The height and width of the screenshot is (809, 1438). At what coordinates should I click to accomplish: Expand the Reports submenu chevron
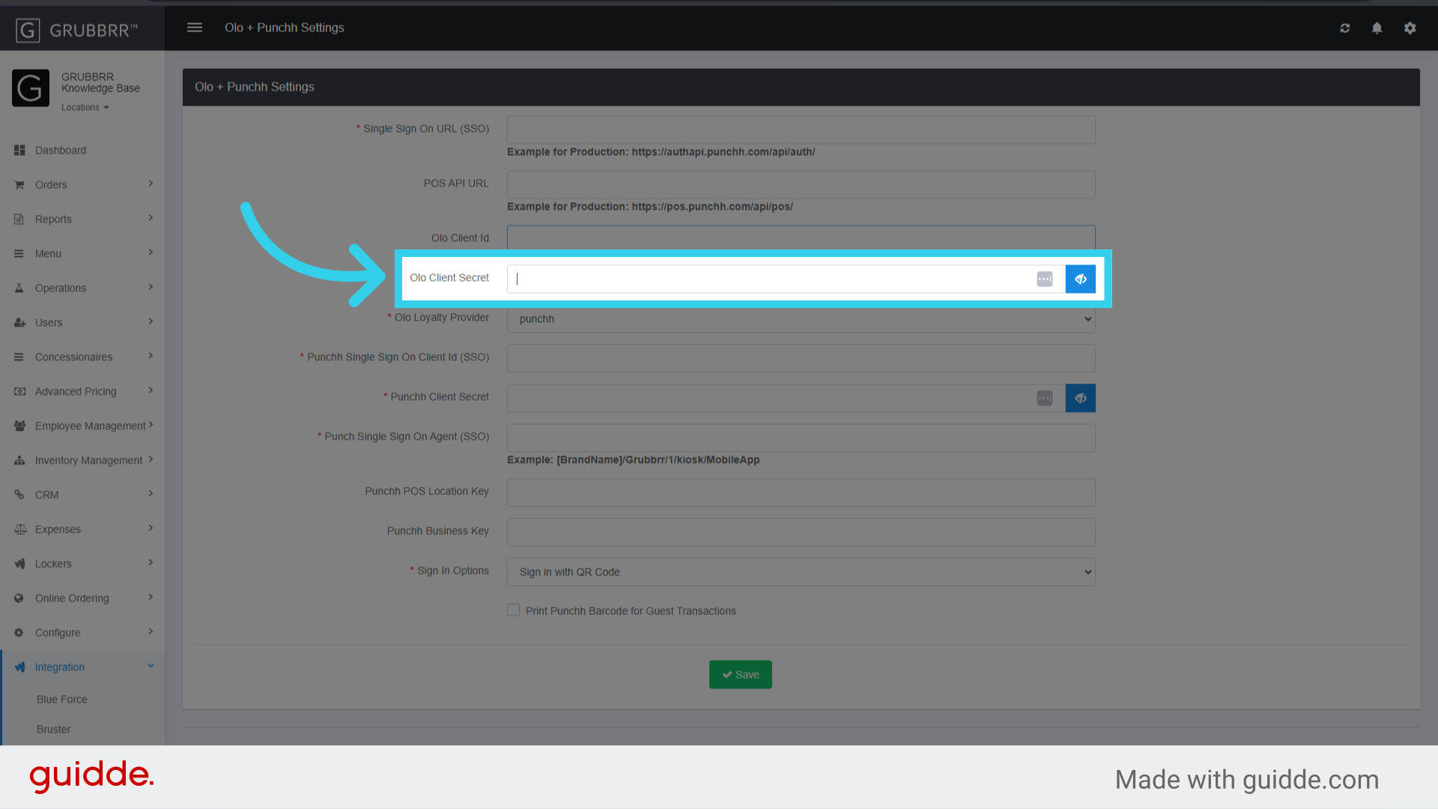[x=151, y=219]
